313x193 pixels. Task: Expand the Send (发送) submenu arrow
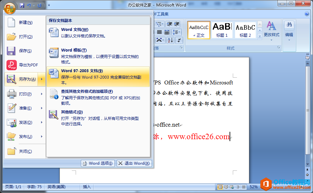(x=42, y=122)
